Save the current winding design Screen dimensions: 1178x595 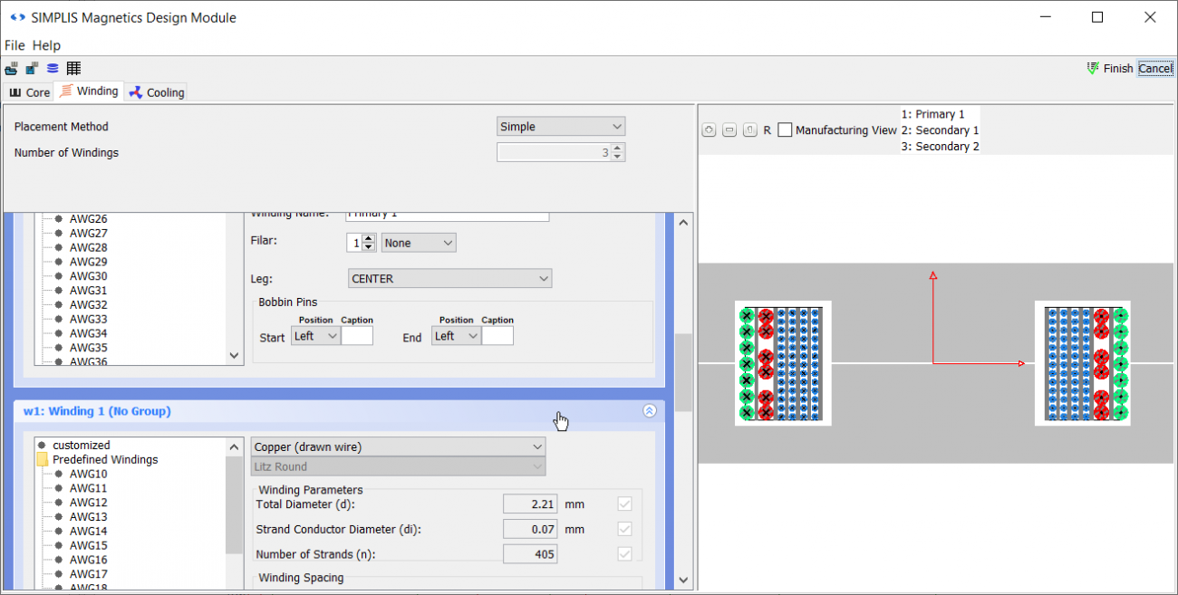[31, 68]
